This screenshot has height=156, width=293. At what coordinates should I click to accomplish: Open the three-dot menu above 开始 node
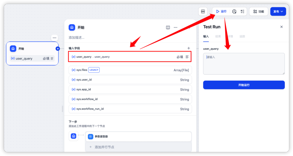point(54,38)
